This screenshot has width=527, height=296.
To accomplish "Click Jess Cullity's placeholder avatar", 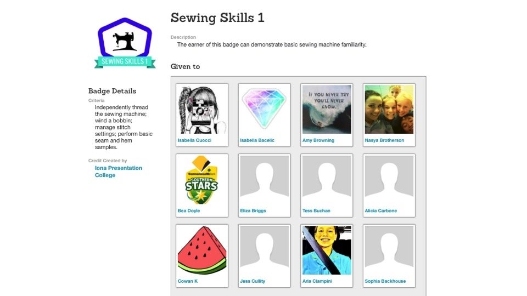I will coord(264,251).
